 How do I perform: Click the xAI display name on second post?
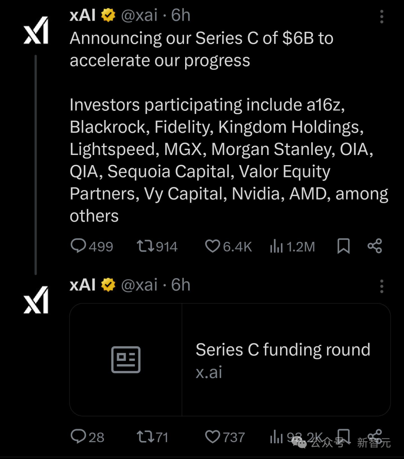pyautogui.click(x=83, y=285)
